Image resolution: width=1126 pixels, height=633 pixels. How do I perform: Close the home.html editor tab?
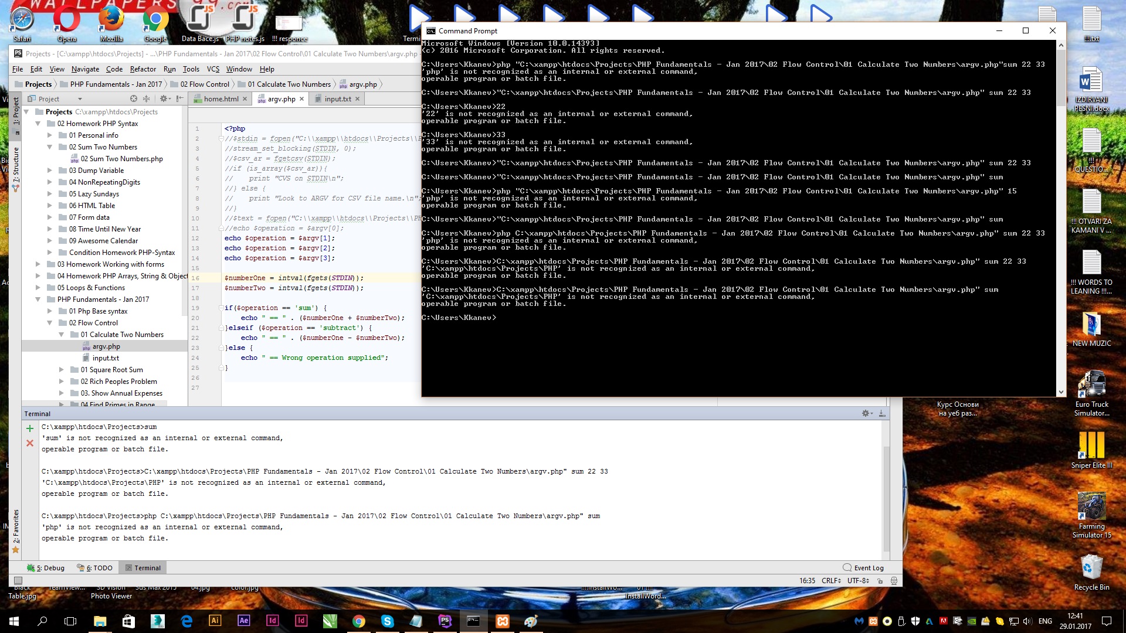245,99
